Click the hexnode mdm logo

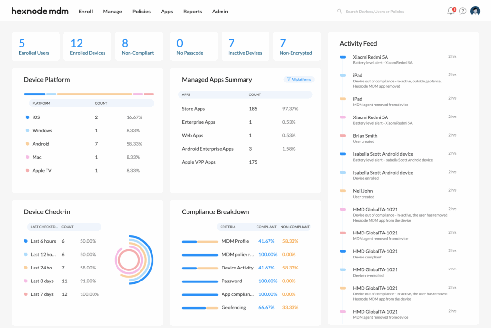(40, 11)
